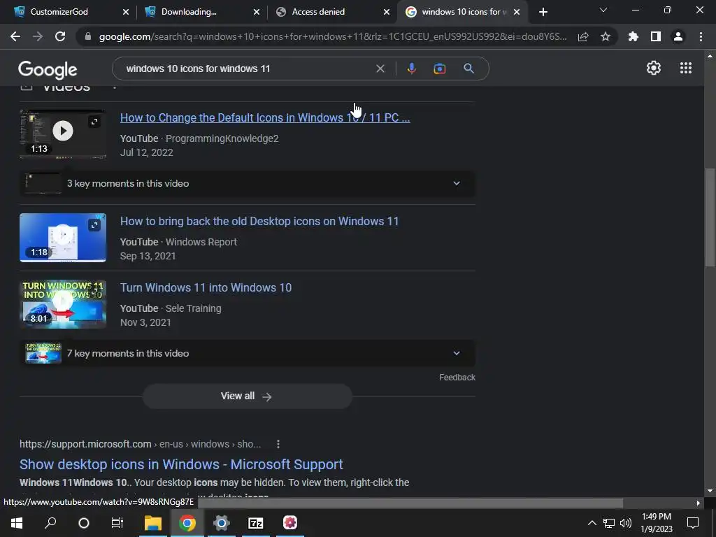The width and height of the screenshot is (716, 537).
Task: Open the new tab plus button
Action: (x=543, y=12)
